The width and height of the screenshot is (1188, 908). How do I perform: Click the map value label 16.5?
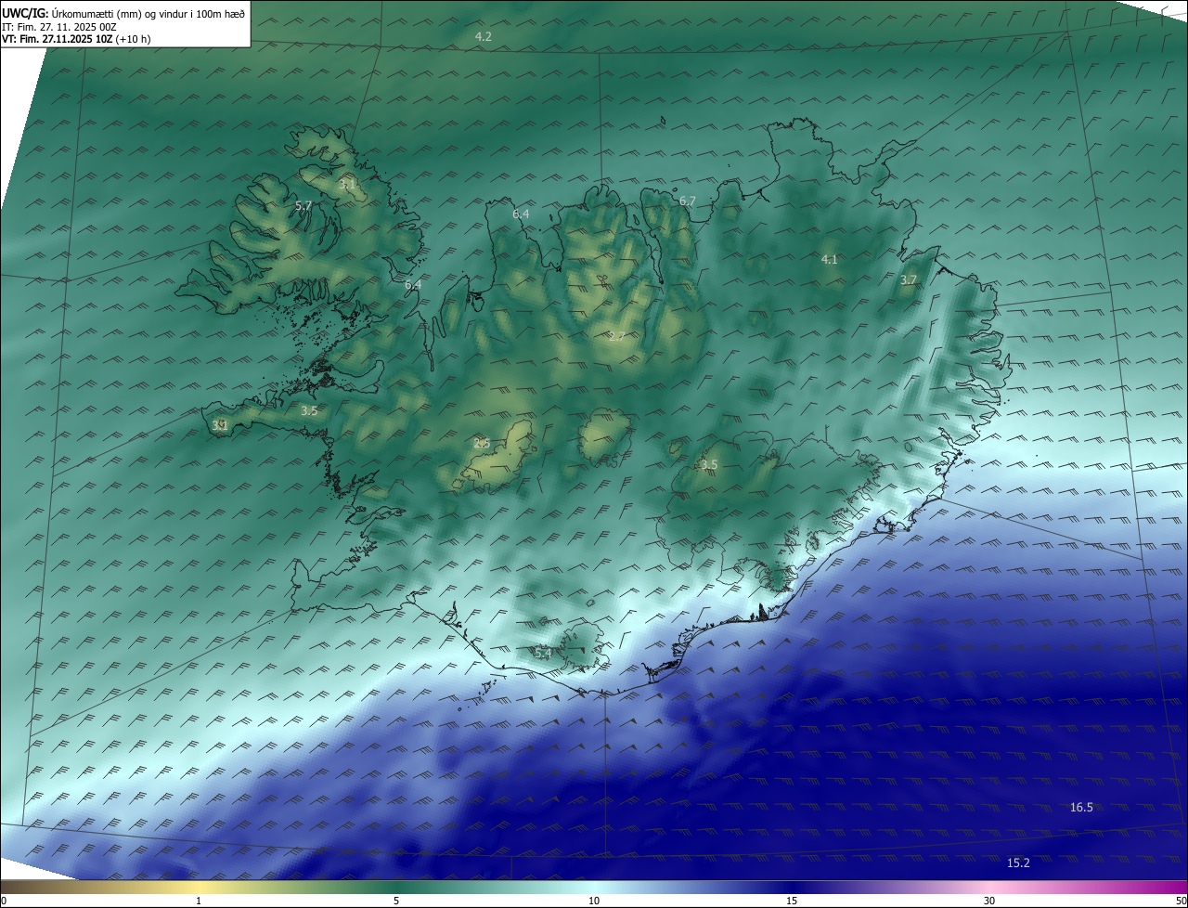[x=1081, y=807]
